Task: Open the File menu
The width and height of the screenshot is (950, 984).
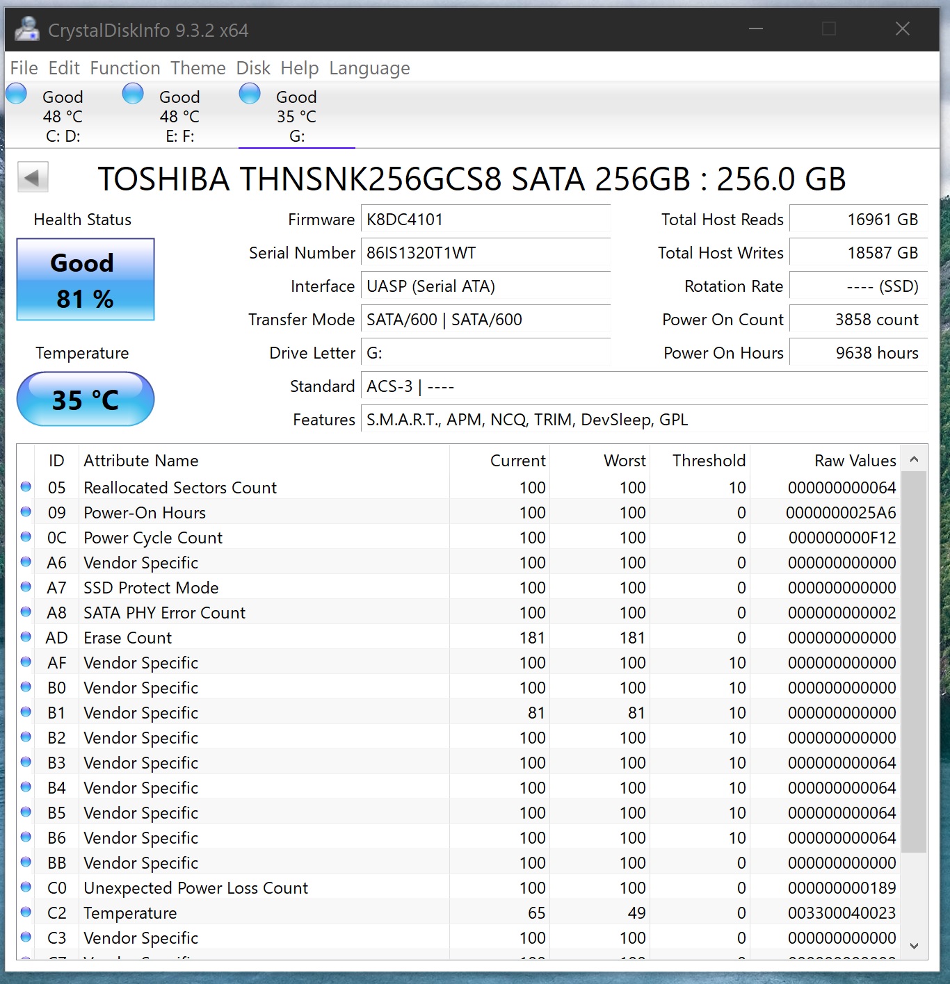Action: click(x=24, y=68)
